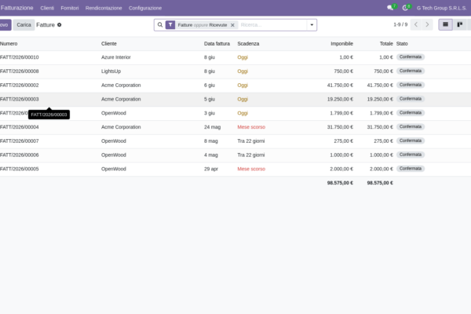The width and height of the screenshot is (471, 314).
Task: Open invoice FATT/2026/00002
Action: click(x=19, y=86)
